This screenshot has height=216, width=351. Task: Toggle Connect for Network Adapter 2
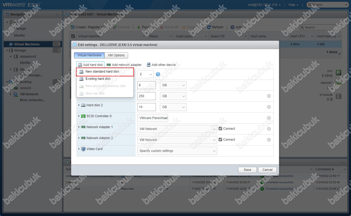click(x=220, y=140)
